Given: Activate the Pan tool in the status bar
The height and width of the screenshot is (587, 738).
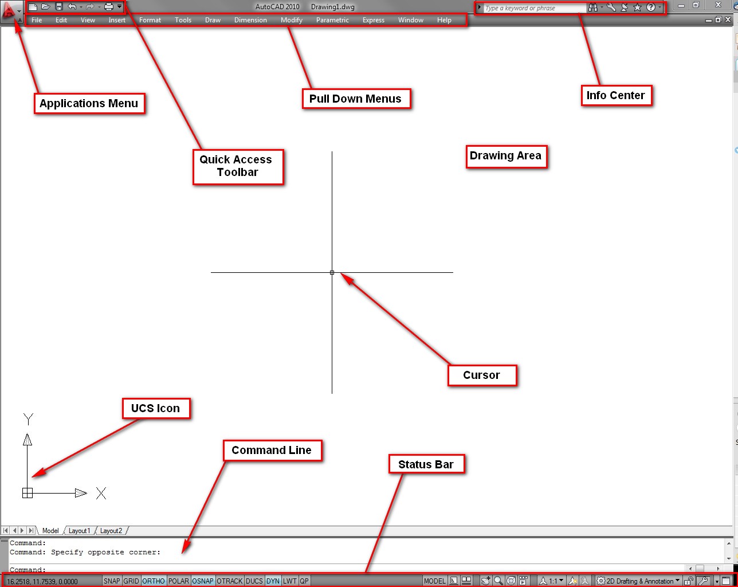Looking at the screenshot, I should coord(485,581).
